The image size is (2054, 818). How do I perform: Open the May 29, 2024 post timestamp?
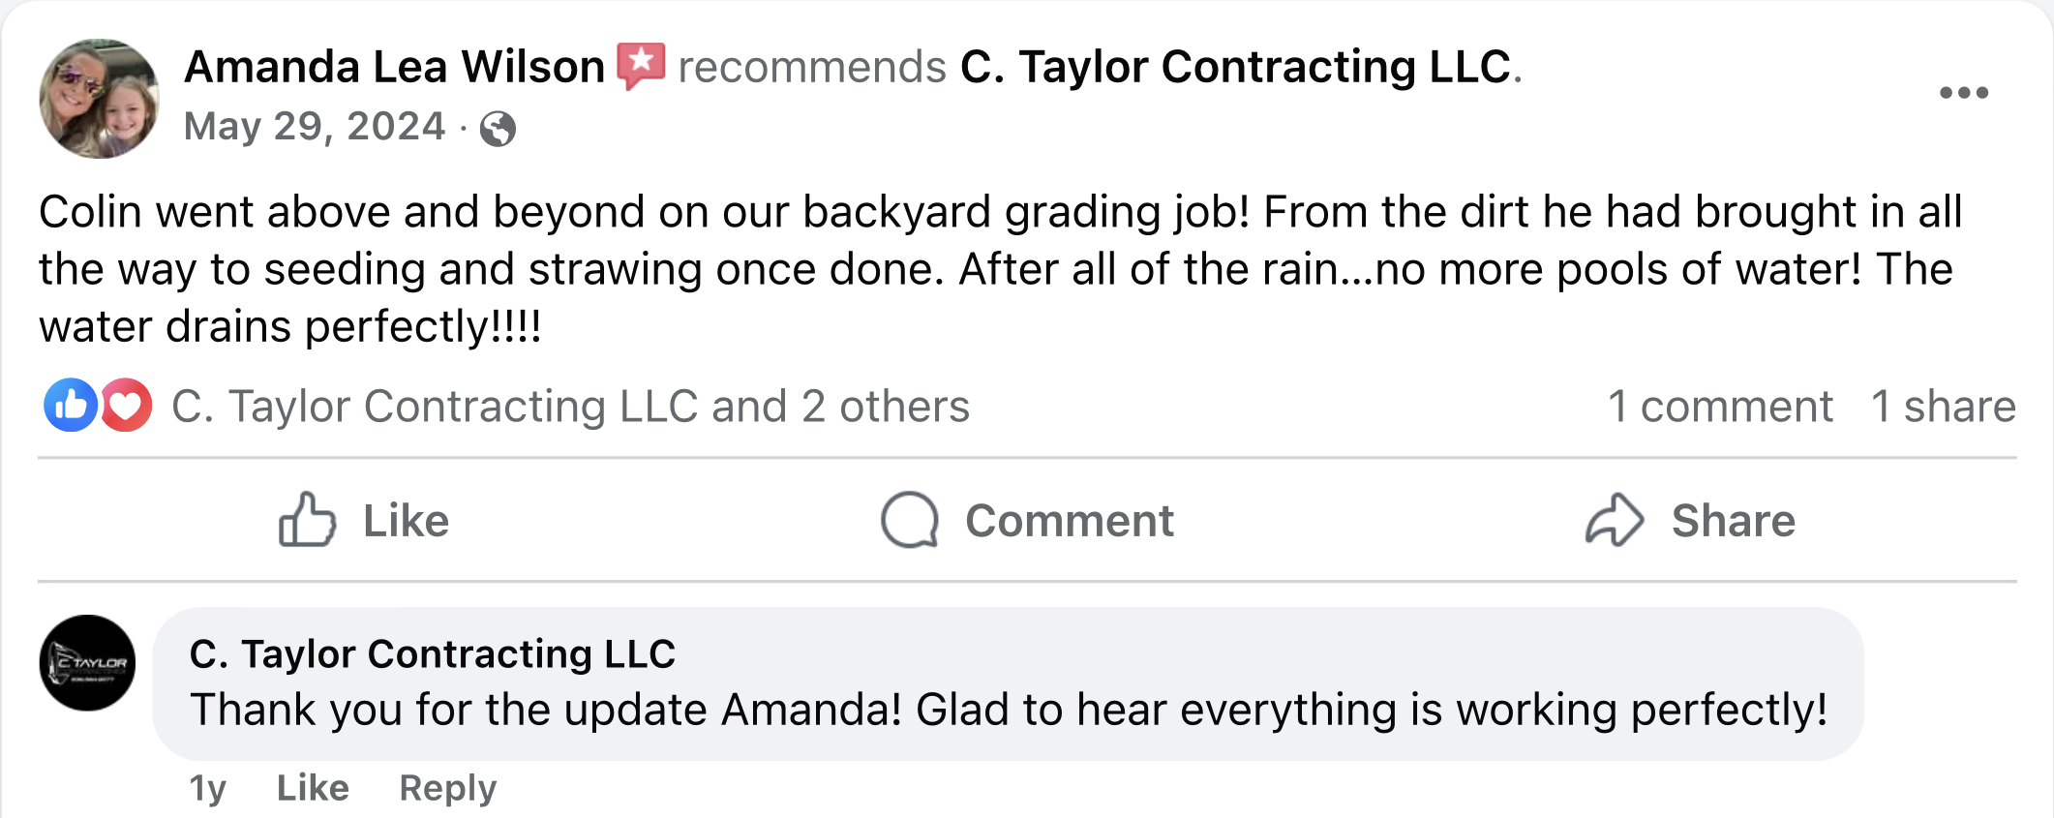click(x=315, y=127)
